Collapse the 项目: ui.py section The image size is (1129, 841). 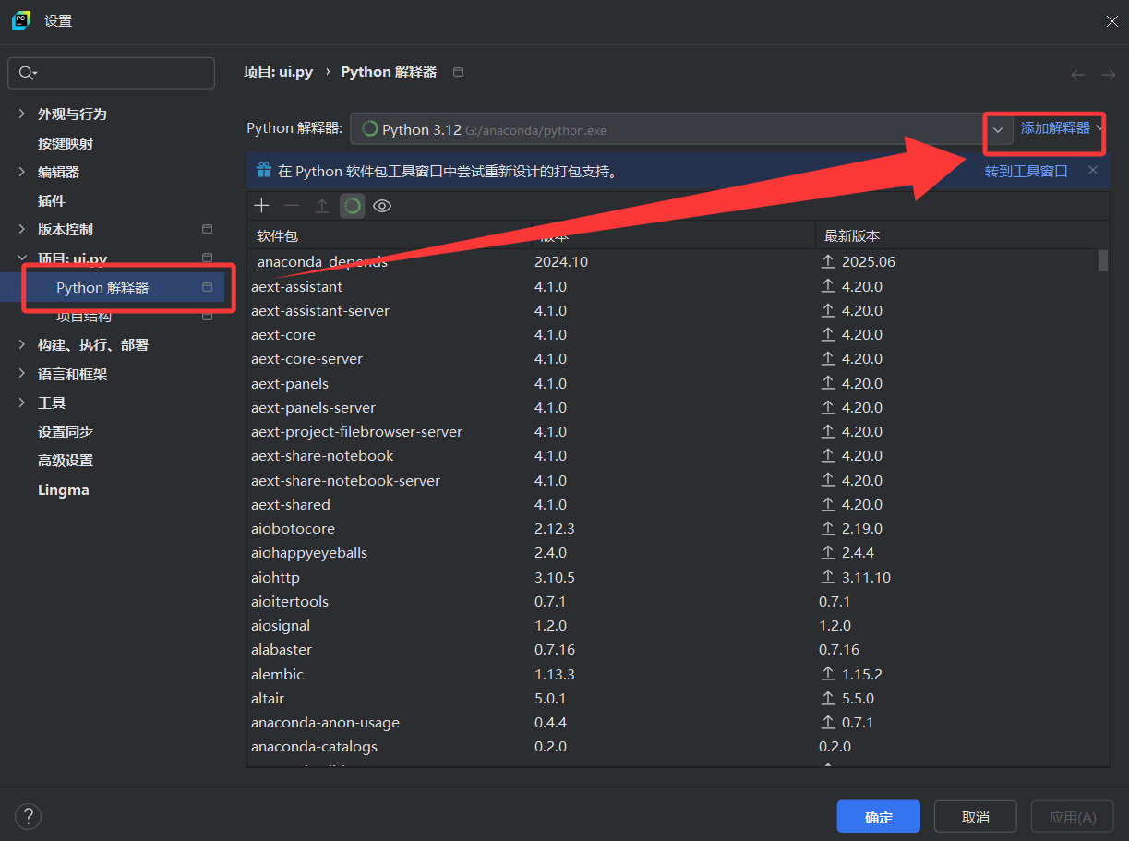click(22, 258)
